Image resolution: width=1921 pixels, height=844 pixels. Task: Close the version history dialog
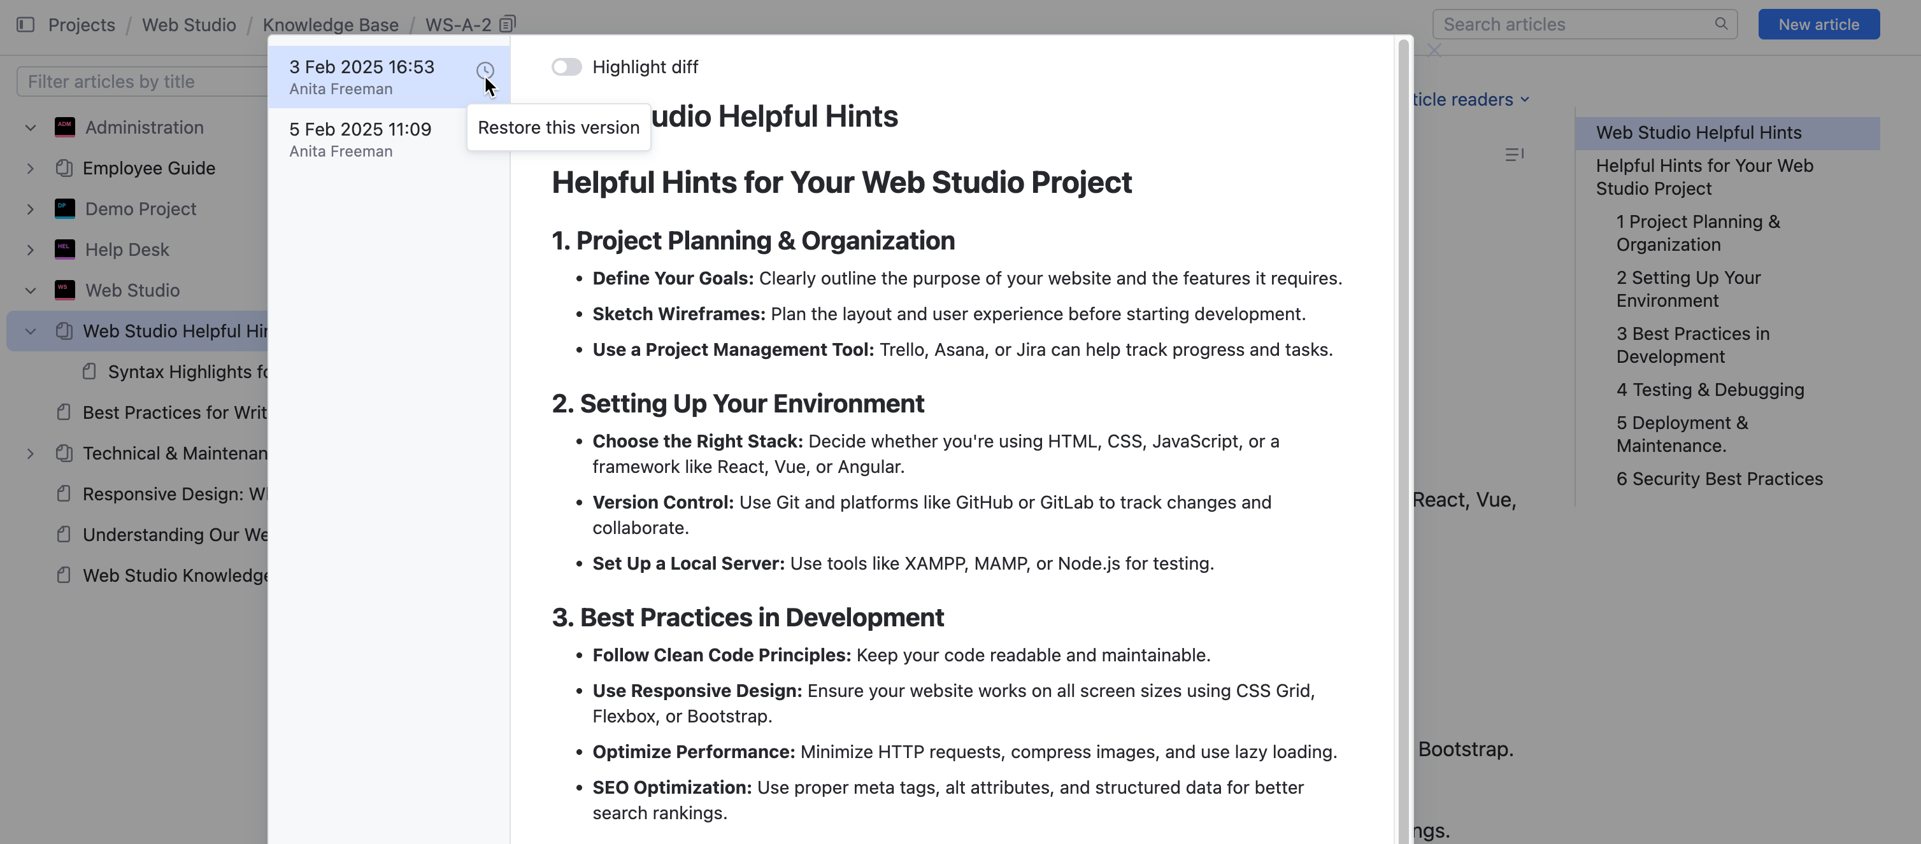point(1433,50)
